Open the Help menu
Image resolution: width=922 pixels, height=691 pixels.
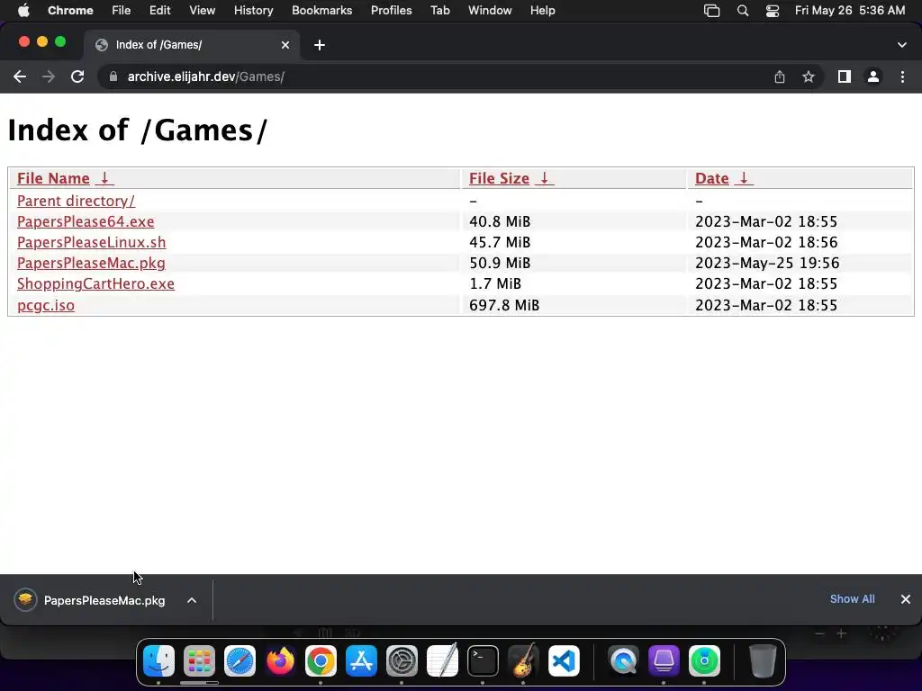(x=542, y=11)
